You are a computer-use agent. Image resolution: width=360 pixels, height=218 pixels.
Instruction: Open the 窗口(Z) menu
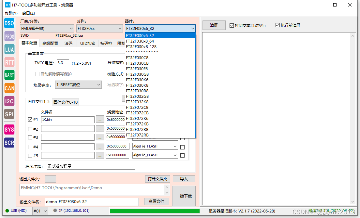pos(28,13)
